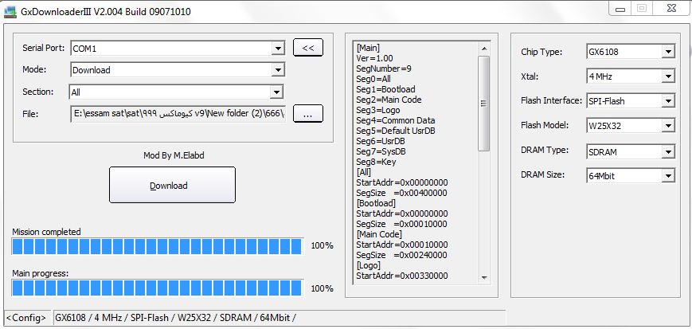The height and width of the screenshot is (329, 692).
Task: Select the [Logo] section header line
Action: click(x=368, y=265)
